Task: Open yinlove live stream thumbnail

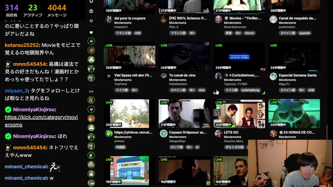Action: [x=130, y=113]
